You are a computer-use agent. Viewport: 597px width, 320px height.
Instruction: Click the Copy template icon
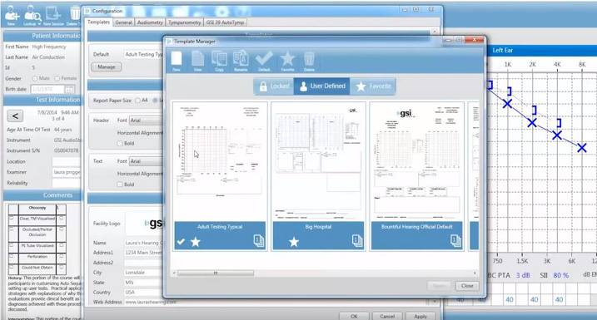click(219, 62)
